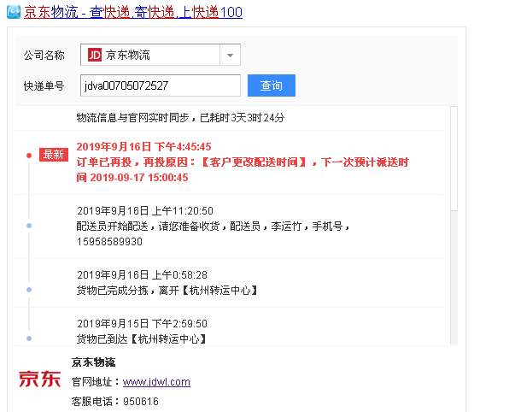The image size is (509, 412).
Task: Click the red latest-status timeline dot
Action: click(x=29, y=156)
